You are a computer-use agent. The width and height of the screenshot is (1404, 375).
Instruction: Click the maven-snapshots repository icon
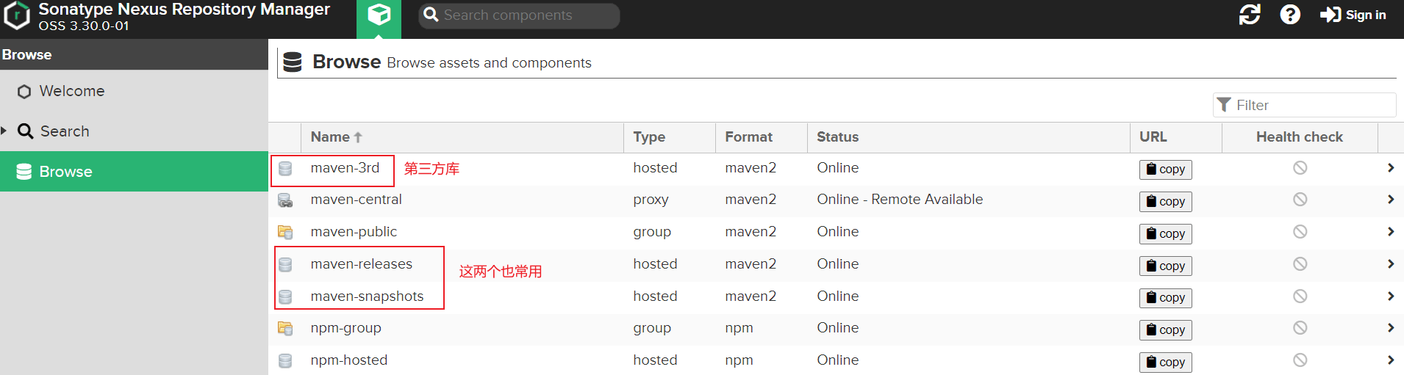point(285,297)
